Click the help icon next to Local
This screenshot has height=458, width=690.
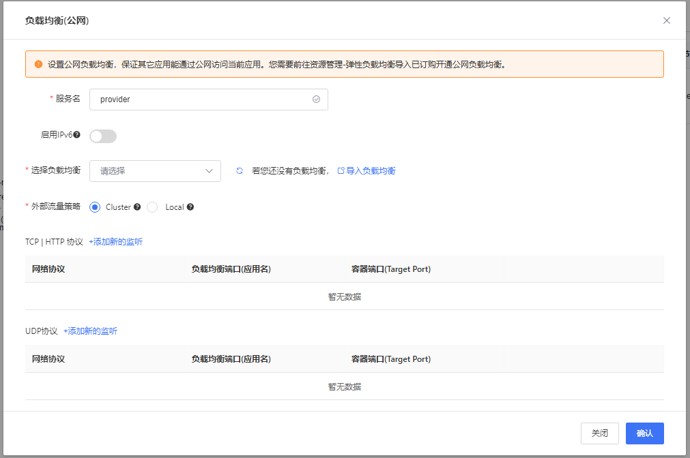pos(190,207)
